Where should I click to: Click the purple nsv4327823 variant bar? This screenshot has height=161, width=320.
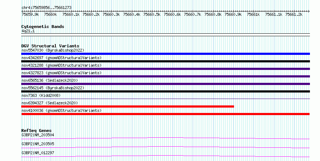pyautogui.click(x=165, y=76)
